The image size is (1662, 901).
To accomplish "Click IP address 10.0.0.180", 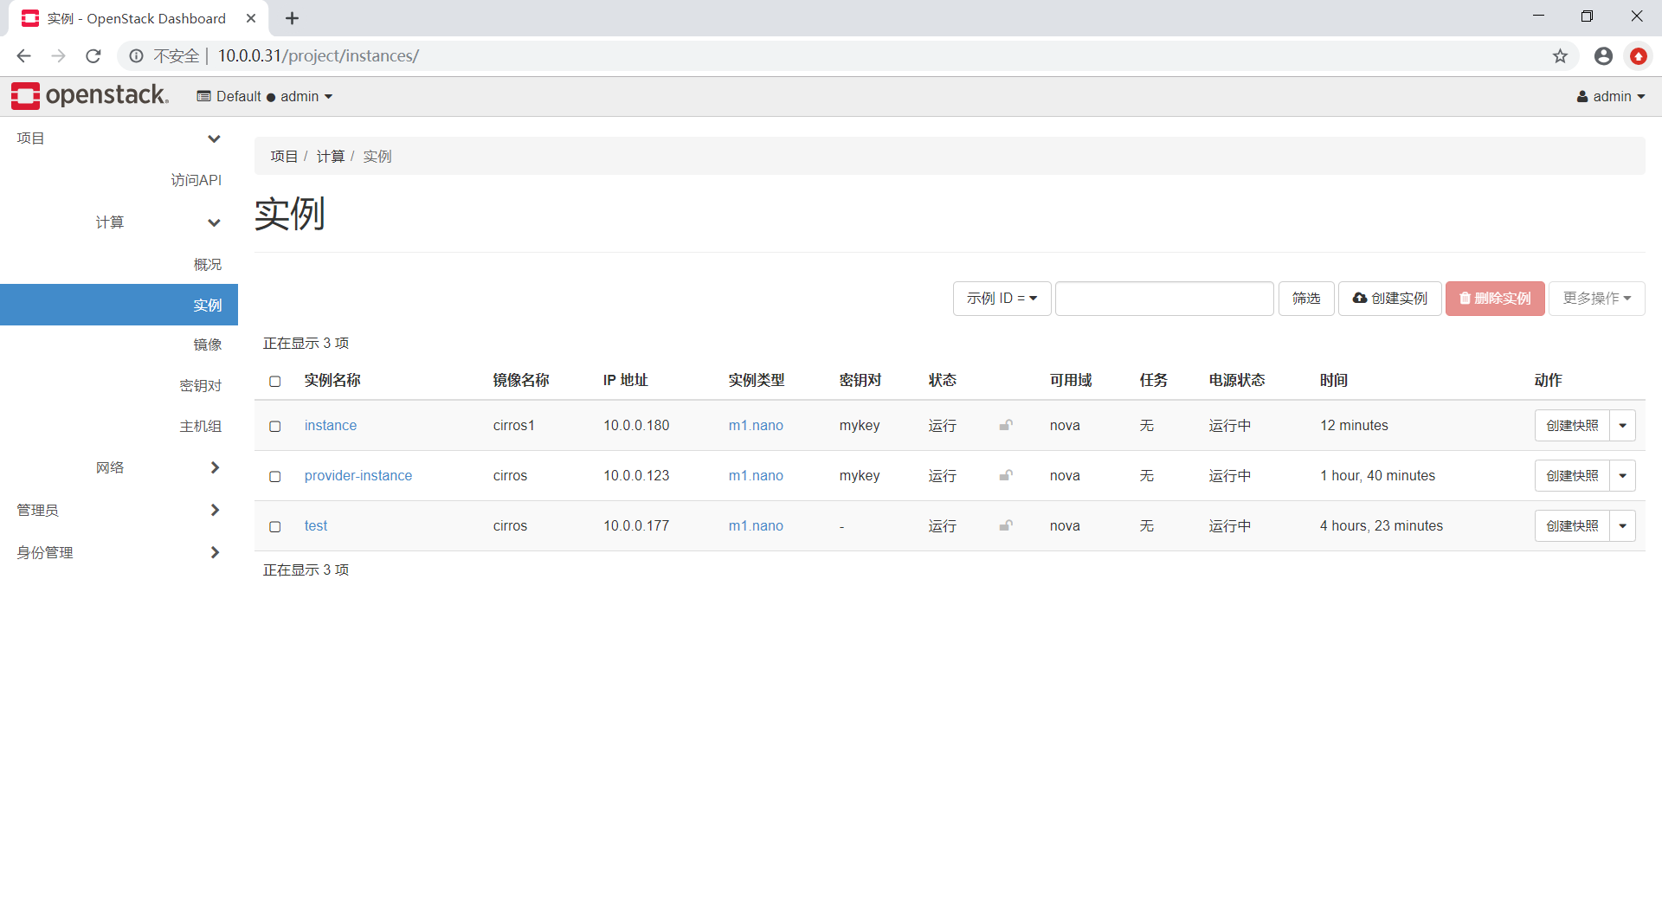I will [636, 425].
